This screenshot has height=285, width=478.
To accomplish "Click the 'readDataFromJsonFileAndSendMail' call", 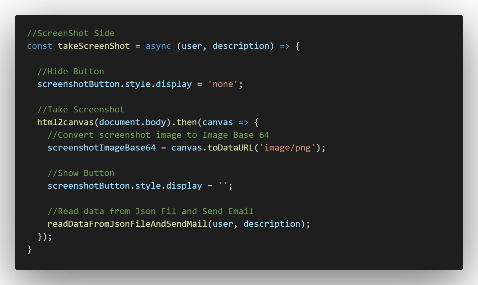I will tap(127, 224).
